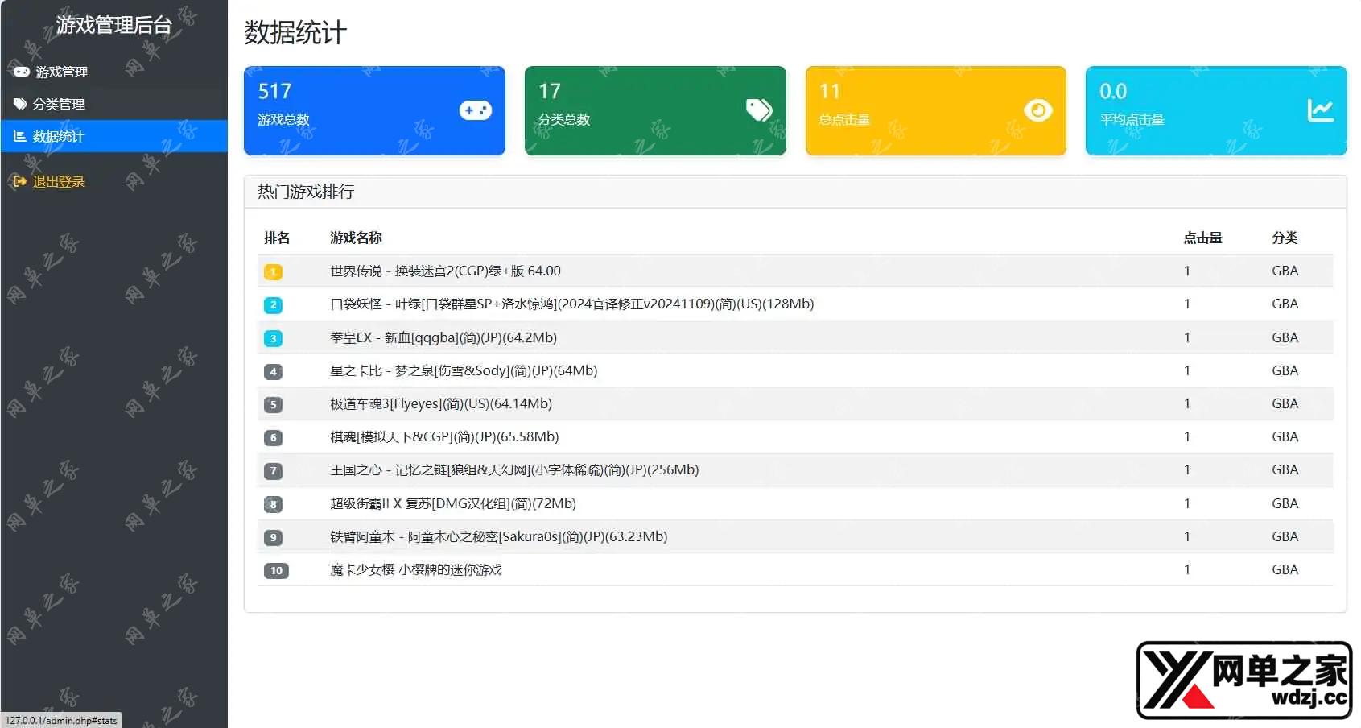The width and height of the screenshot is (1361, 728).
Task: Click the rank 10 badge
Action: (276, 571)
